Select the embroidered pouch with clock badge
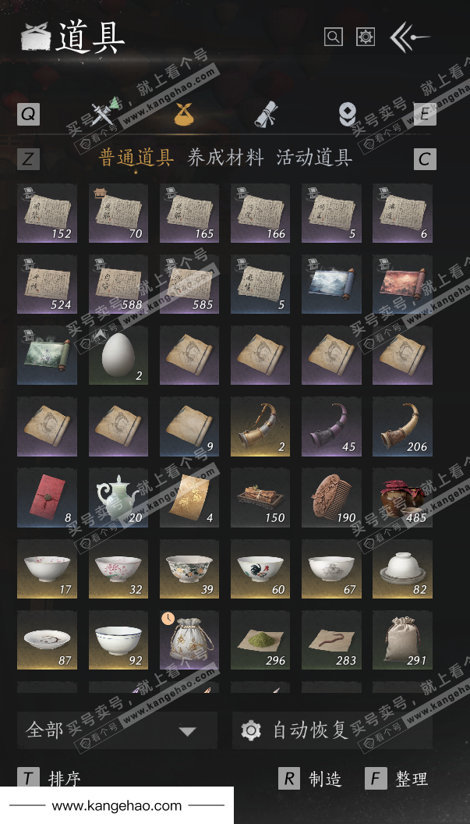 (x=189, y=640)
